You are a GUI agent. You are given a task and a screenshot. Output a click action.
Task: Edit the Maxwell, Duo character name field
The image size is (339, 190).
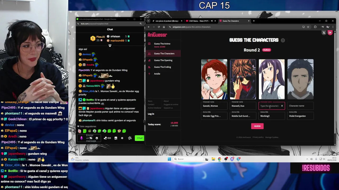click(x=243, y=106)
